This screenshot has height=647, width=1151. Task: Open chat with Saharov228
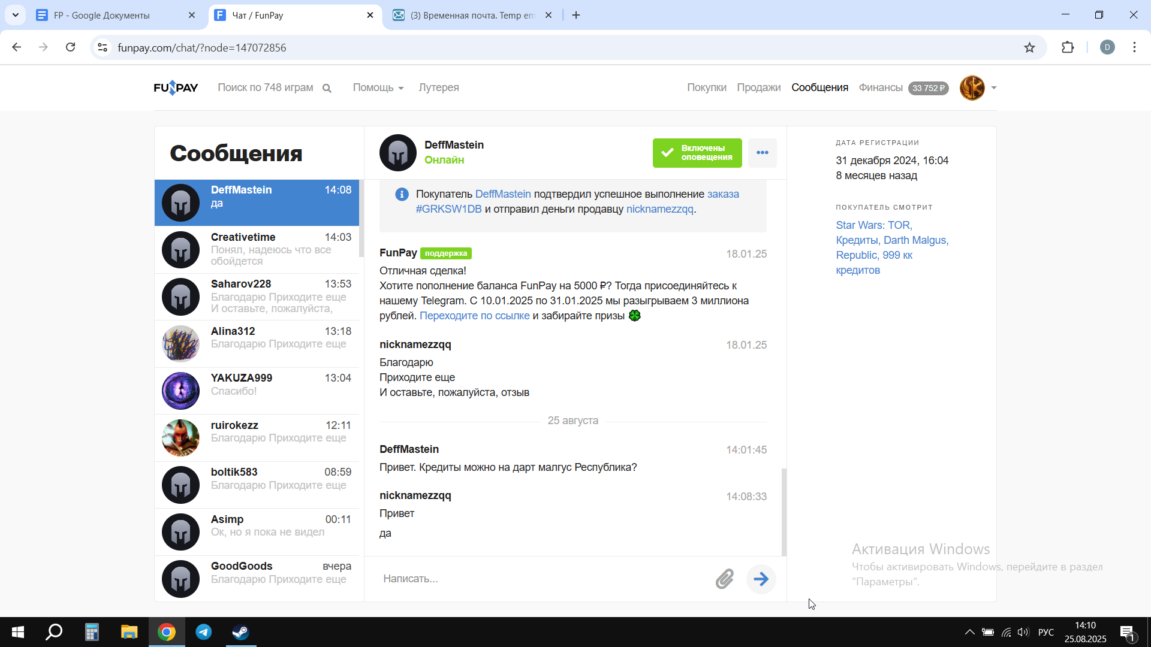point(257,297)
